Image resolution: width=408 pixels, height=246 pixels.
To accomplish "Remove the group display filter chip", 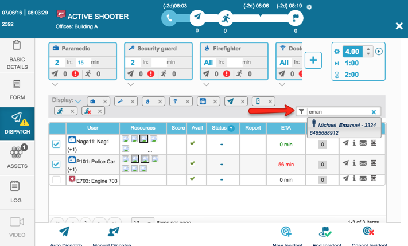I will tap(215, 101).
